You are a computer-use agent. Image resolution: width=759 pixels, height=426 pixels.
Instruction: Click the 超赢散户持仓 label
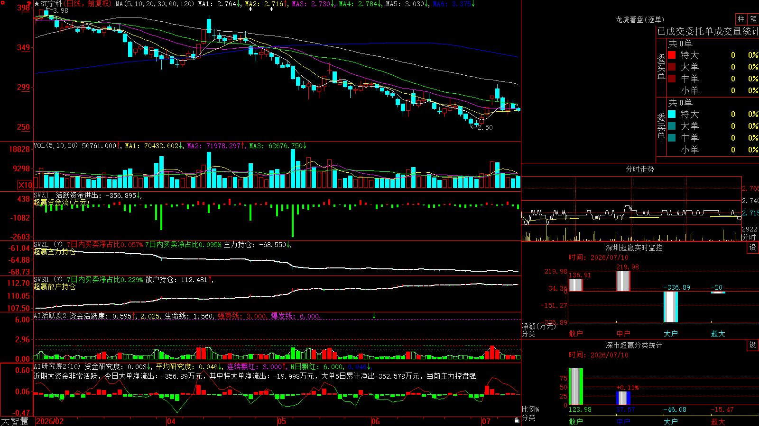click(x=55, y=286)
